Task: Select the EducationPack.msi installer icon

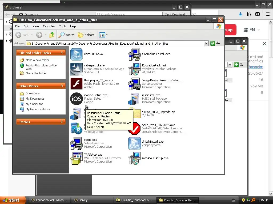Action: click(x=134, y=69)
